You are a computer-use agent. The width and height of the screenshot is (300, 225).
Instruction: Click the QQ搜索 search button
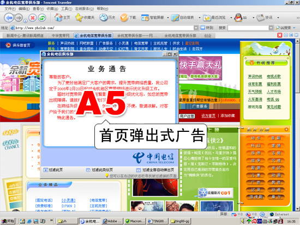(x=284, y=28)
